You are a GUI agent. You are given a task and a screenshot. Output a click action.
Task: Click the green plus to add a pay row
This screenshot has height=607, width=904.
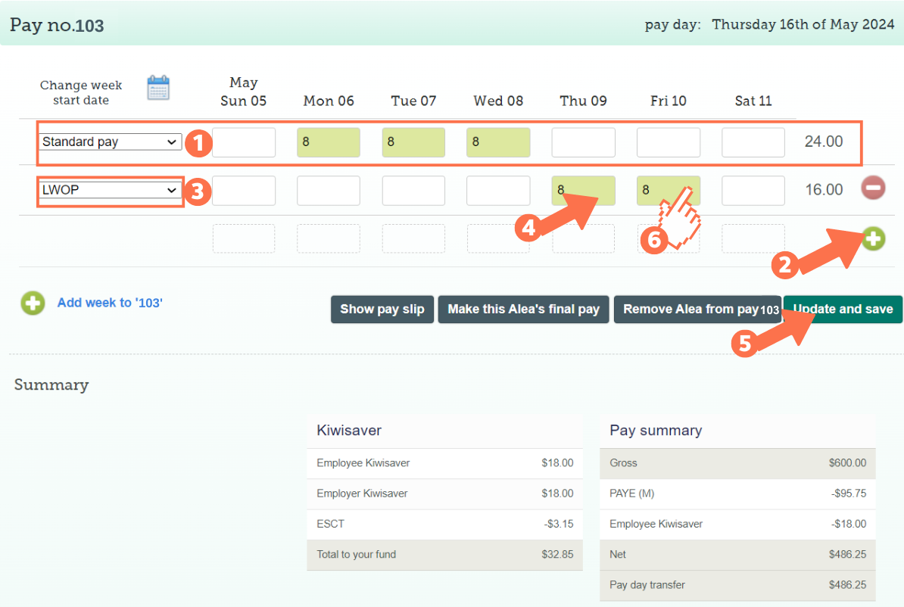(x=874, y=238)
